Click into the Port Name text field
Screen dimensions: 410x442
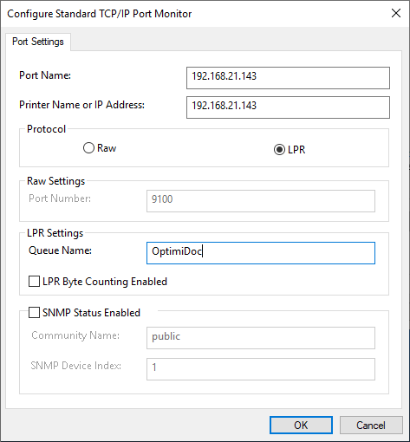(288, 78)
